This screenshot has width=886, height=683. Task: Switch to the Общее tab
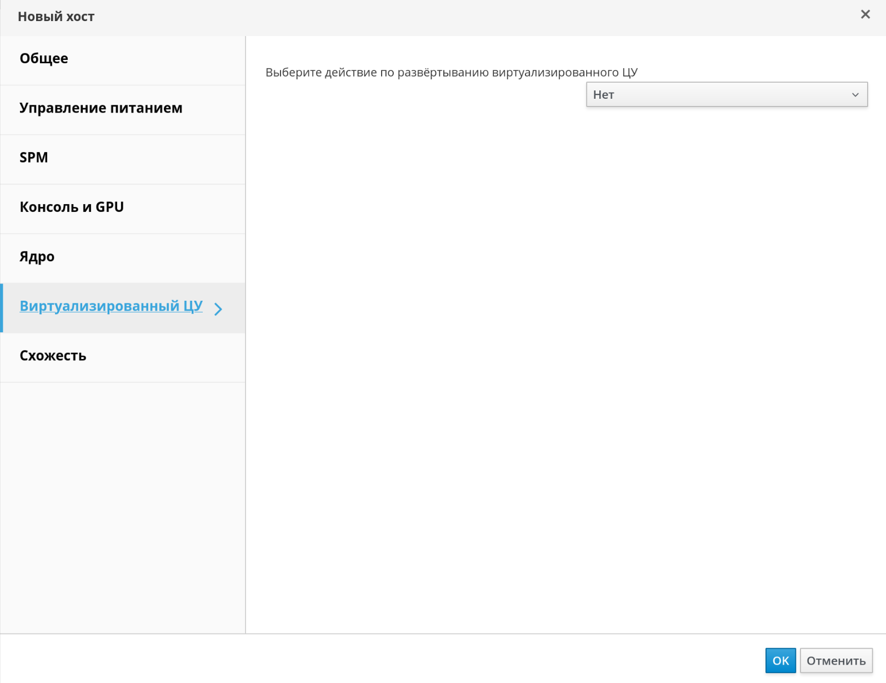(x=44, y=59)
